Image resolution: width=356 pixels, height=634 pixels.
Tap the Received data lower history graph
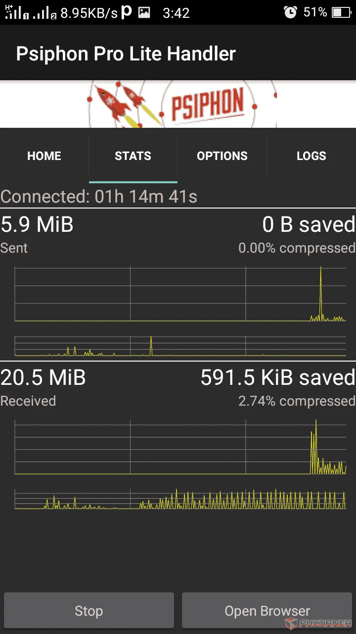[180, 499]
